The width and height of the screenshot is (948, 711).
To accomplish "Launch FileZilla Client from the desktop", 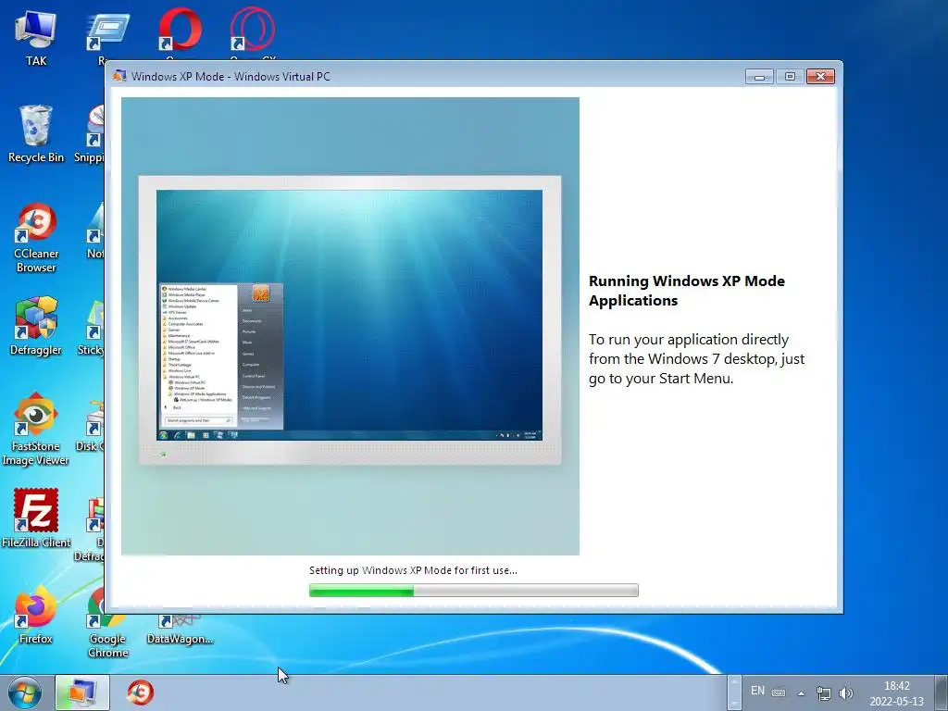I will point(36,518).
